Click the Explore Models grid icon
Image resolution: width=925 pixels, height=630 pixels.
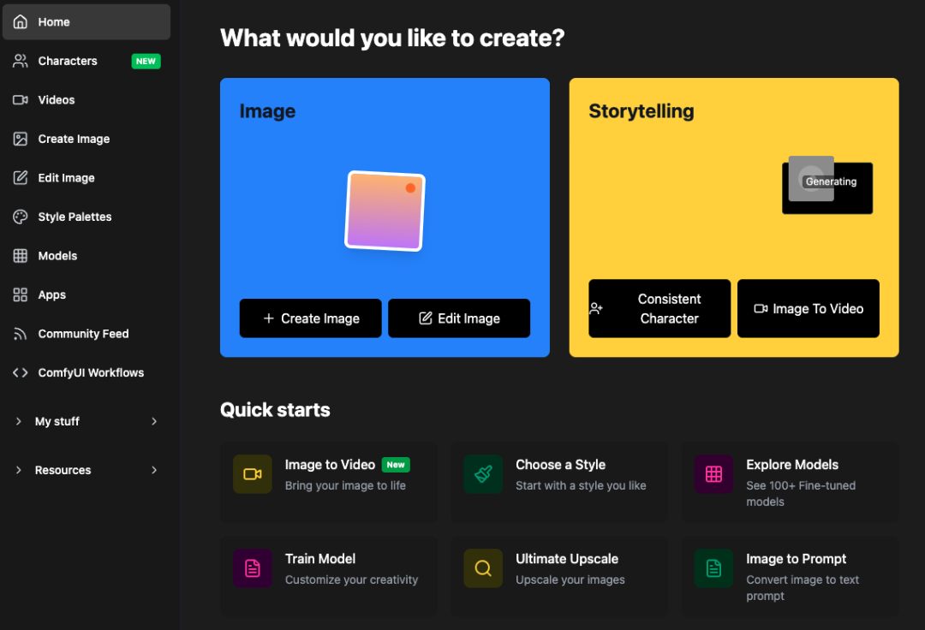(713, 474)
